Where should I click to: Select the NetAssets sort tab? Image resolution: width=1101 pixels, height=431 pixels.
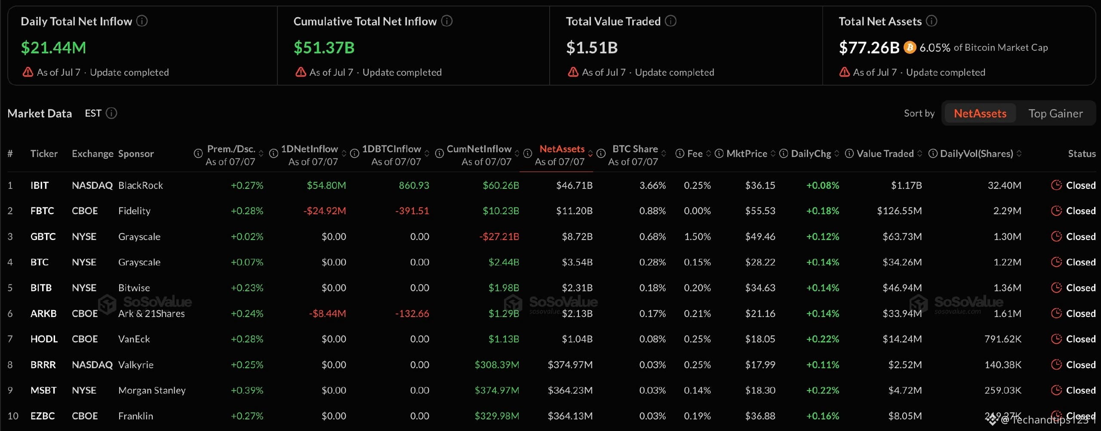tap(980, 114)
